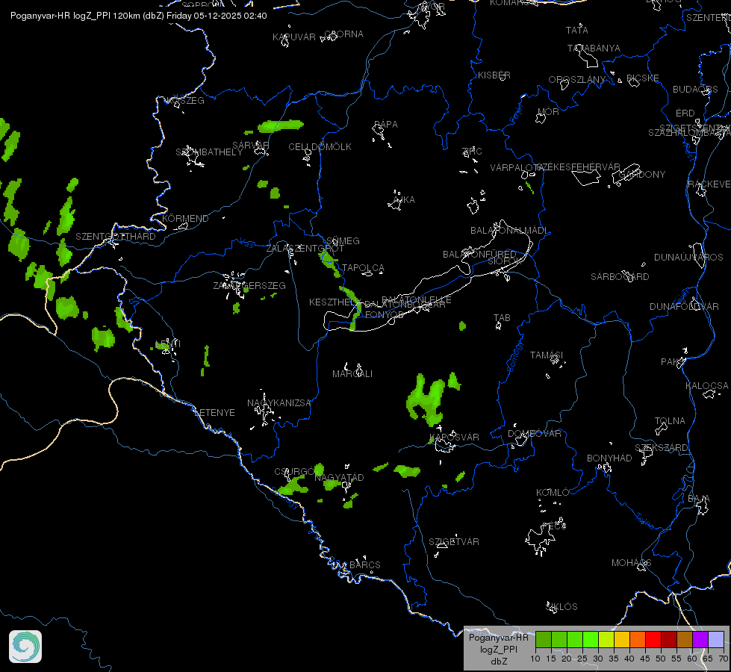Click the BONYHÁD label
The image size is (731, 672).
(609, 458)
